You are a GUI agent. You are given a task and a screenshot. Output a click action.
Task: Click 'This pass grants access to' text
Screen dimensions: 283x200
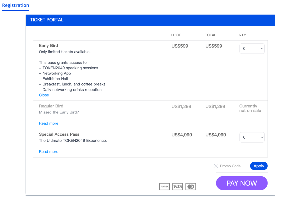[63, 63]
